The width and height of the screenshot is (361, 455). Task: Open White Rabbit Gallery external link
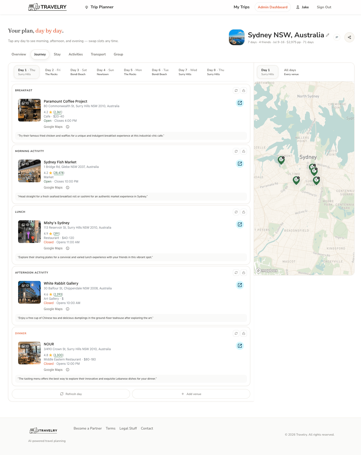tap(240, 285)
